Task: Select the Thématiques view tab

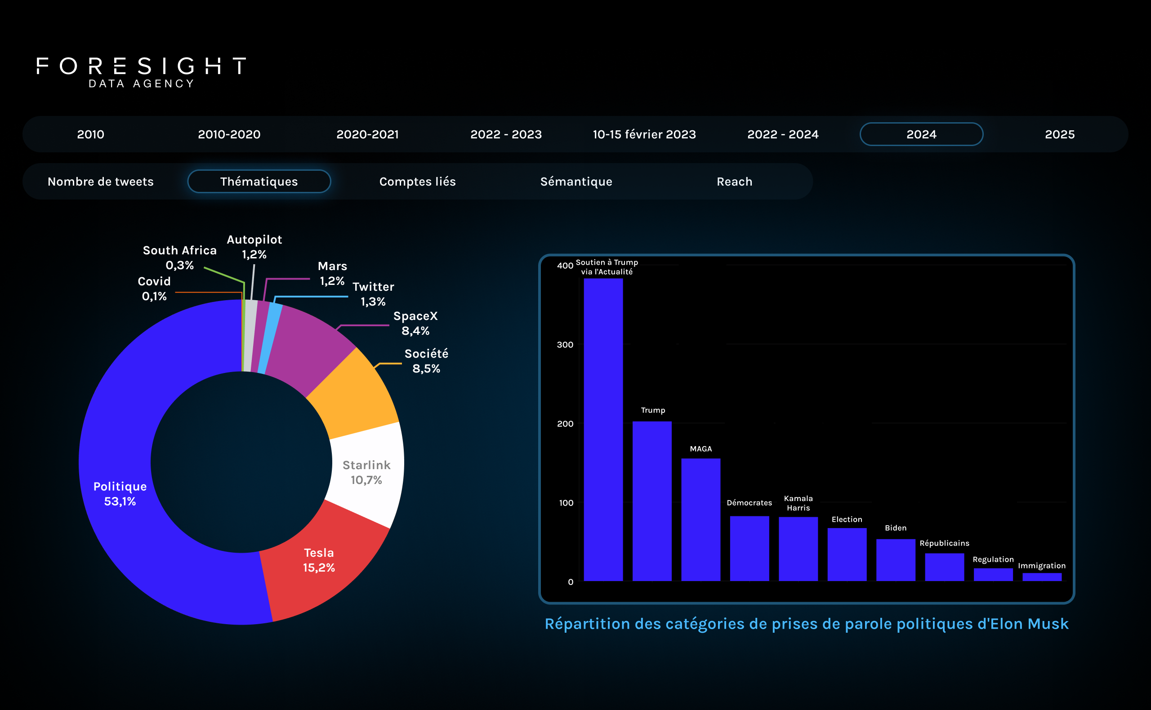Action: tap(259, 181)
